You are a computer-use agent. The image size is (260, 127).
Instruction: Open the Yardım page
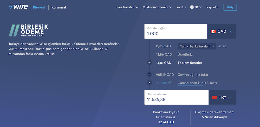[x=181, y=7]
